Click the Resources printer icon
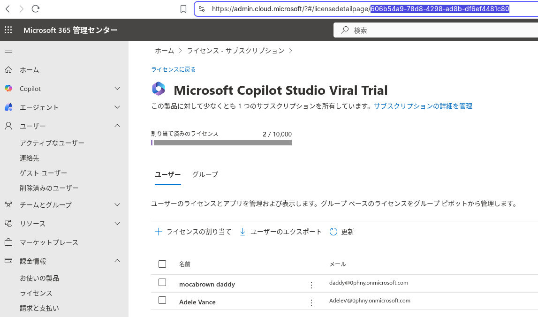The image size is (538, 317). tap(8, 223)
